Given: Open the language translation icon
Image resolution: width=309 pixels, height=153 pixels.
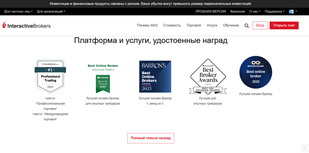Looking at the screenshot, I should 291,12.
